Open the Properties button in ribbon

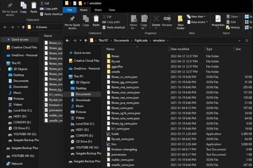(218, 22)
